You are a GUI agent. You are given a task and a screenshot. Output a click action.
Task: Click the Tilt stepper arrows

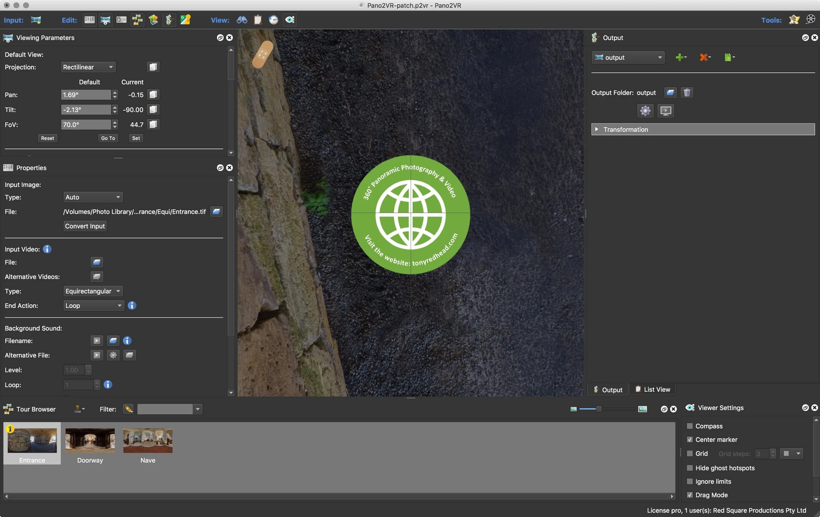pyautogui.click(x=115, y=109)
